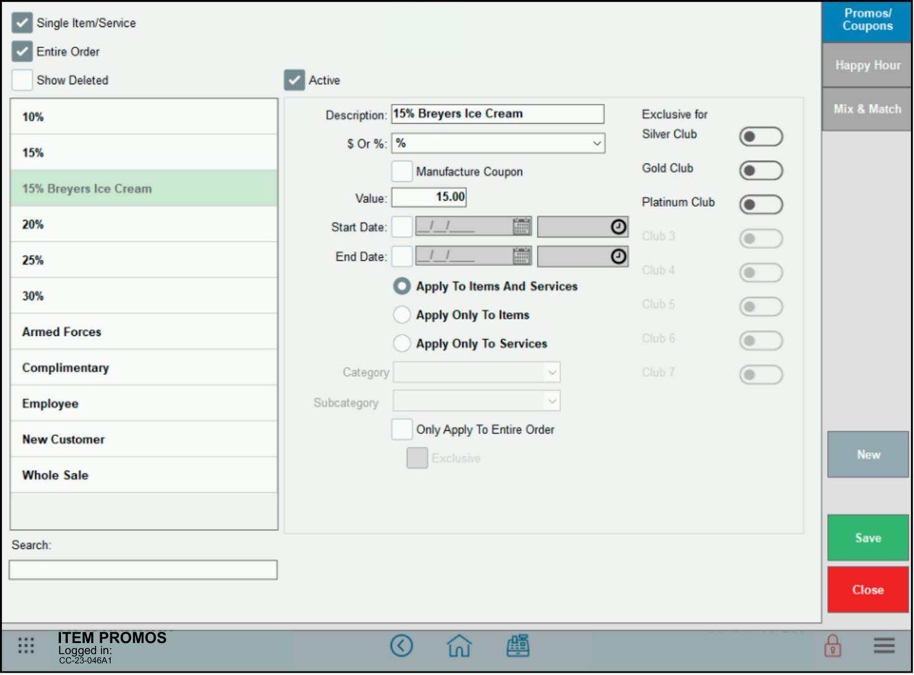
Task: Select Apply Only To Items
Action: 402,315
